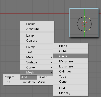This screenshot has width=101, height=97.
Task: Expand the Mesh submenu arrow
Action: tap(51, 72)
